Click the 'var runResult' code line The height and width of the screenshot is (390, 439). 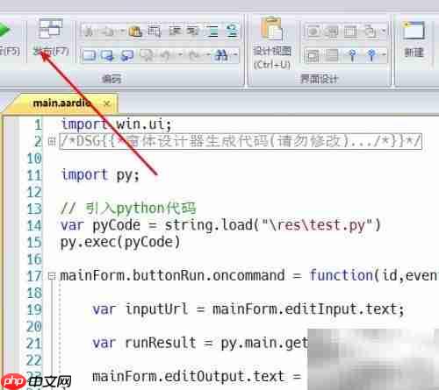pyautogui.click(x=200, y=343)
